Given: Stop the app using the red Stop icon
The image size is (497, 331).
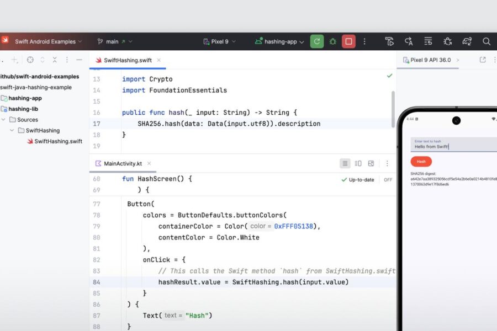Looking at the screenshot, I should 349,41.
